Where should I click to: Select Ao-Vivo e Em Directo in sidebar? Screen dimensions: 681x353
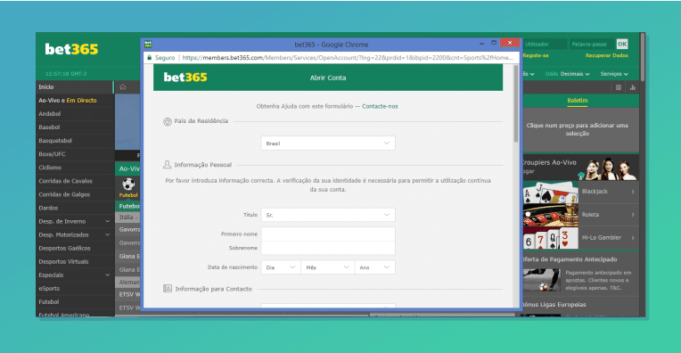tap(75, 101)
